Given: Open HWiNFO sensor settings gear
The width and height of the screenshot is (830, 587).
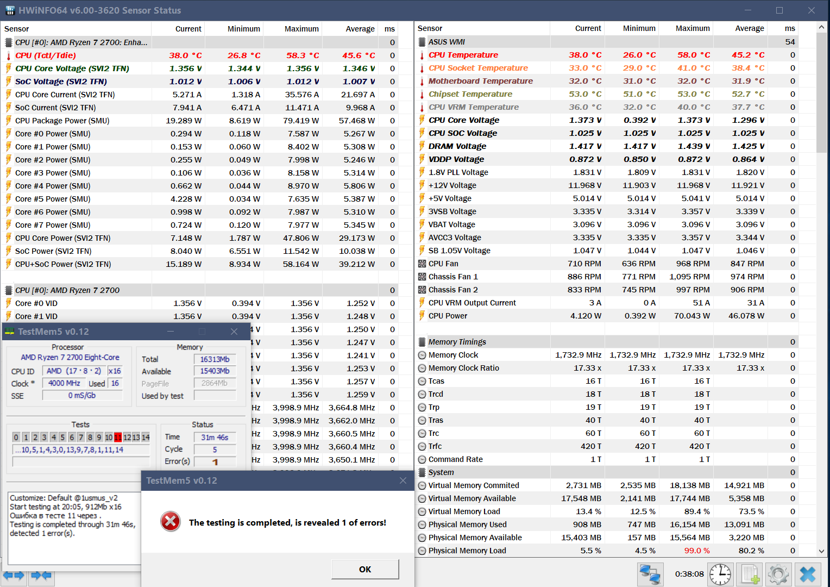Looking at the screenshot, I should (x=778, y=574).
